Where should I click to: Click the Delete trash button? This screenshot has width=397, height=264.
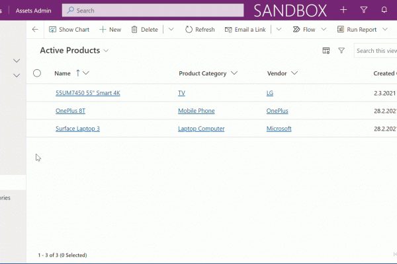click(144, 30)
